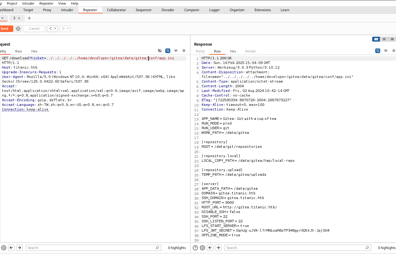Click the ROOT_URL line in response
Image resolution: width=396 pixels, height=254 pixels.
(x=239, y=207)
